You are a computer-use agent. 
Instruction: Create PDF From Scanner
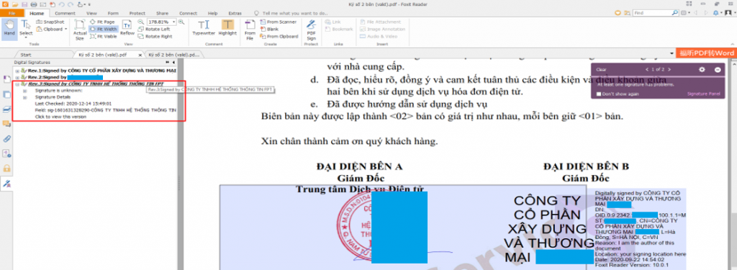coord(278,22)
